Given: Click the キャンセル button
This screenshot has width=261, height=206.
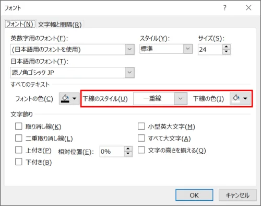Looking at the screenshot, I should [238, 195].
